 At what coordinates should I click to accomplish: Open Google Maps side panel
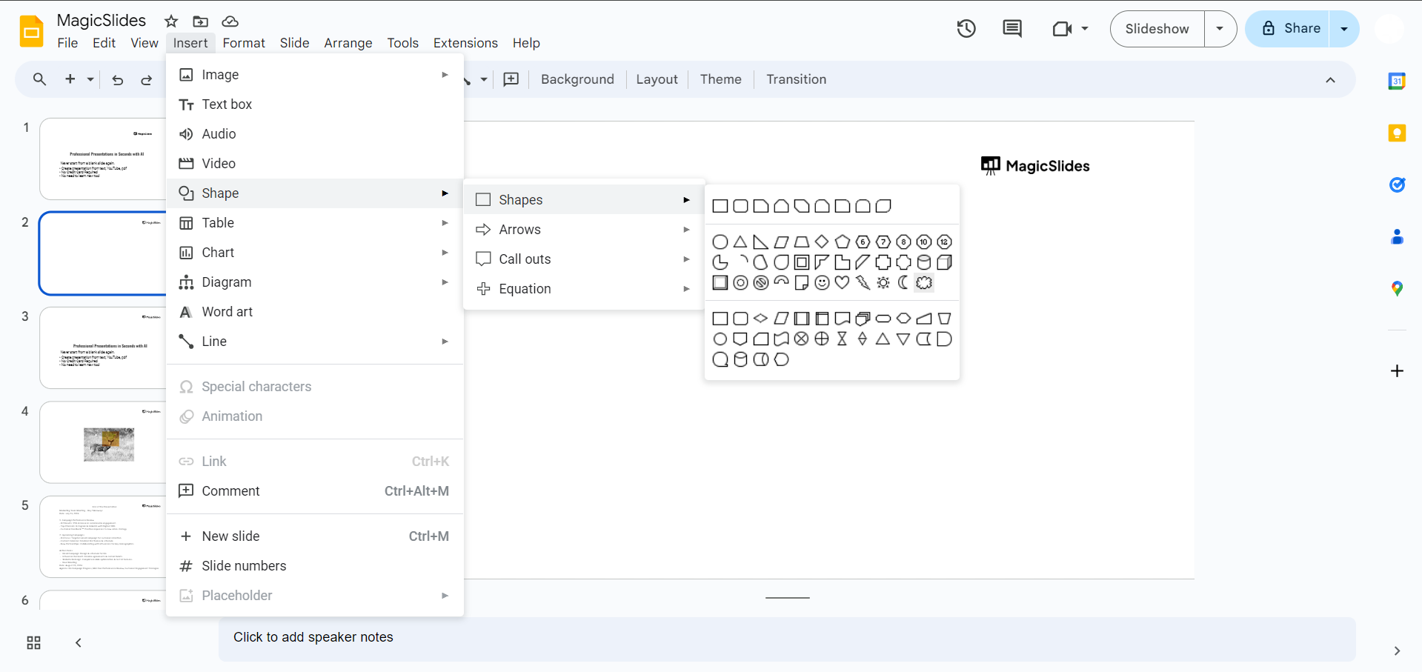click(1397, 289)
